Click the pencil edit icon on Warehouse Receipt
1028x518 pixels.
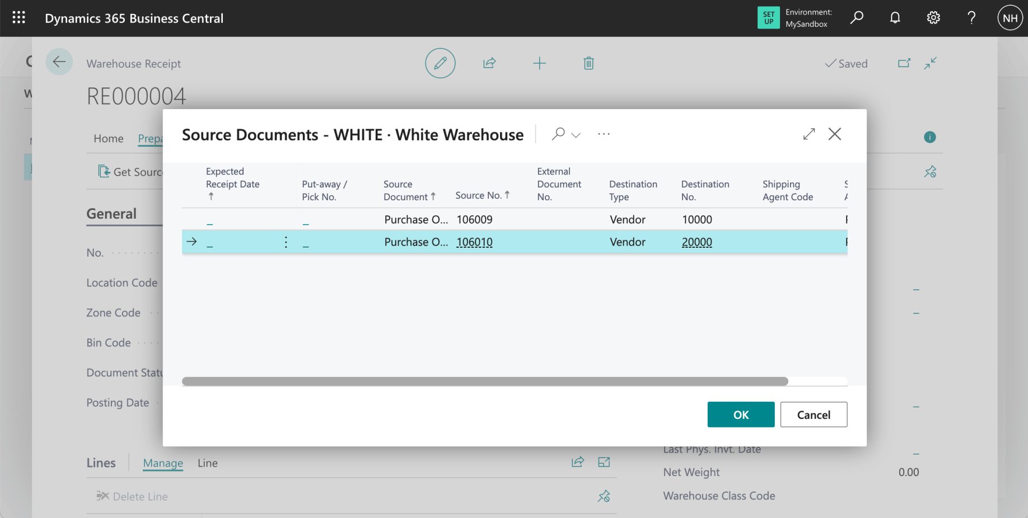[440, 63]
